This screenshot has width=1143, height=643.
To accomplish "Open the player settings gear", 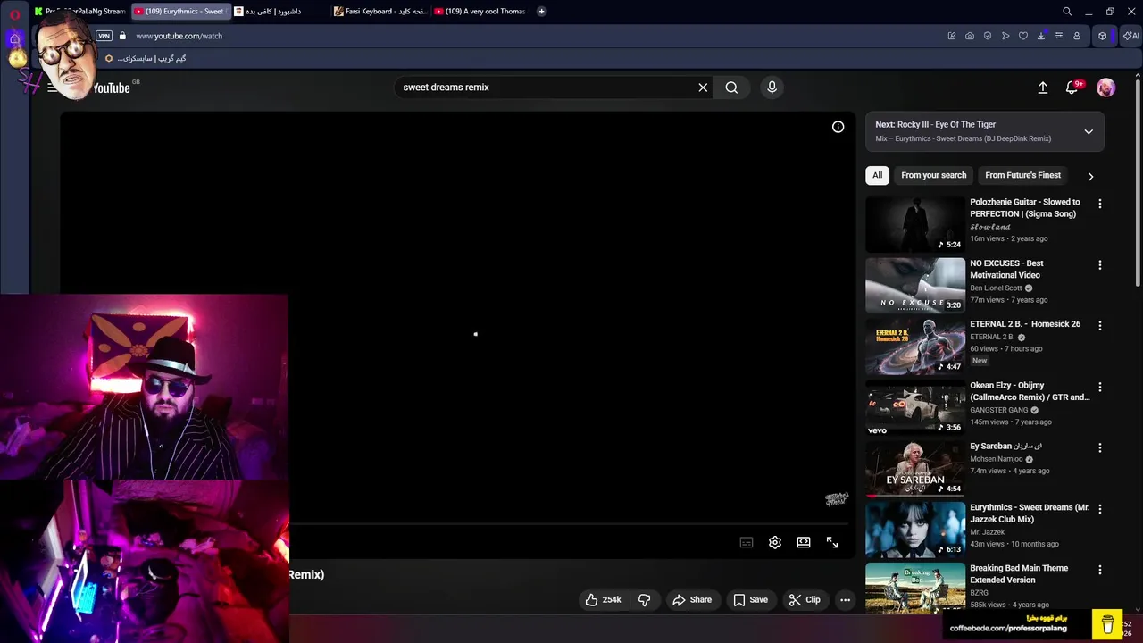I will tap(775, 542).
